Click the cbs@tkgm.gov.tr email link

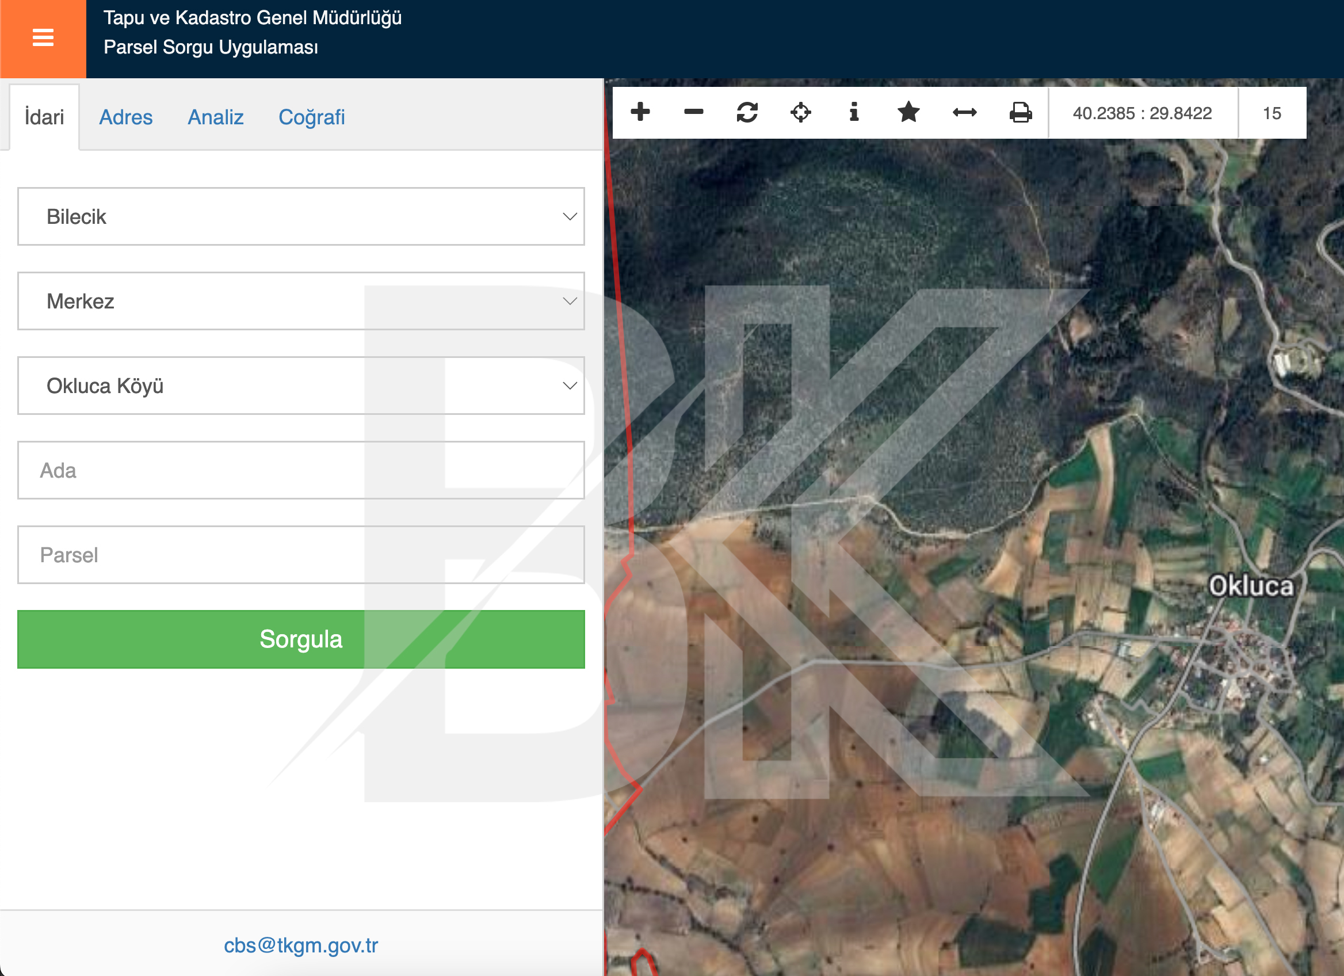[x=300, y=944]
